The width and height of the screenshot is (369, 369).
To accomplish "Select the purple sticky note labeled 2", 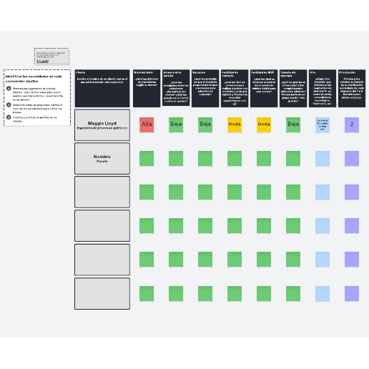I will pyautogui.click(x=352, y=124).
